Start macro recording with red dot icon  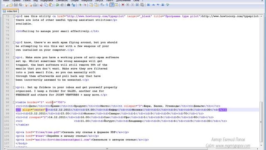coord(123,5)
